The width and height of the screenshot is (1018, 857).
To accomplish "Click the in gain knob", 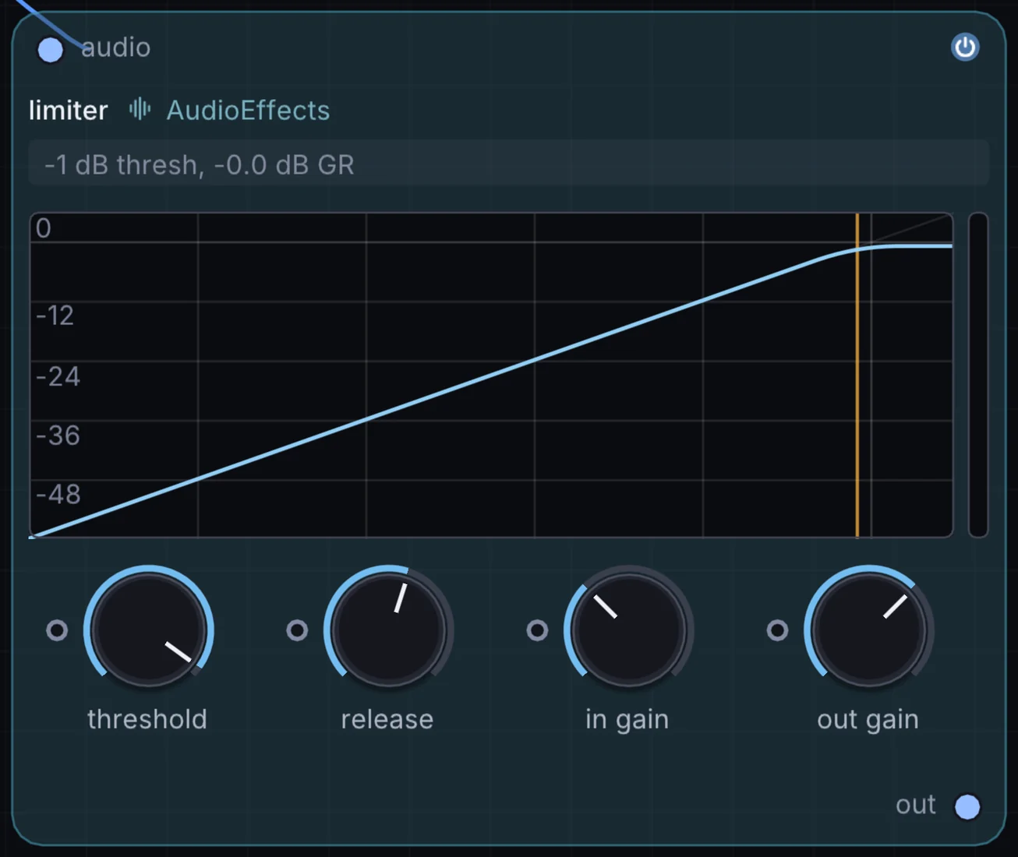I will [x=629, y=630].
